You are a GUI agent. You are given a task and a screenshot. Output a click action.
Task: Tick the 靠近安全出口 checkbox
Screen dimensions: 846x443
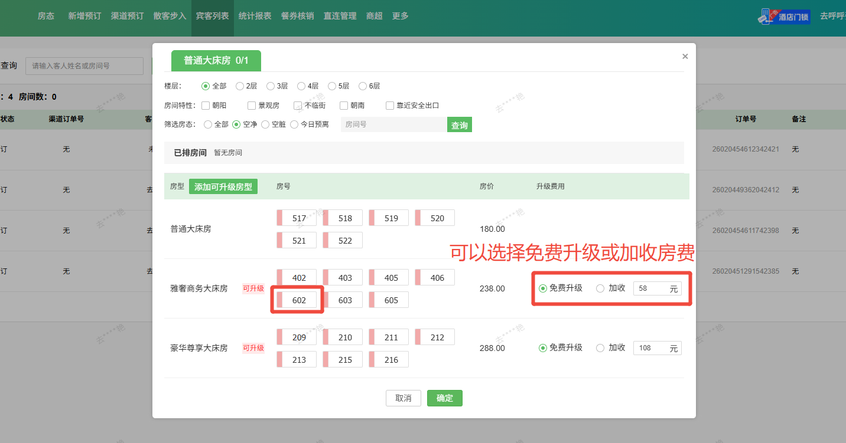click(x=390, y=106)
